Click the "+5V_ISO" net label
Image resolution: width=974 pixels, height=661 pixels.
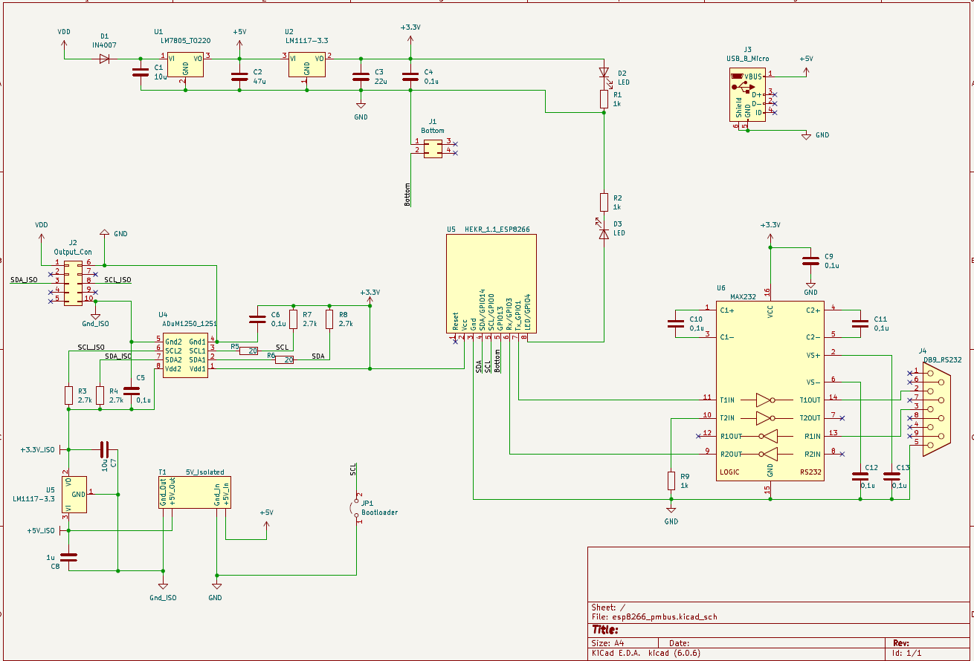41,531
